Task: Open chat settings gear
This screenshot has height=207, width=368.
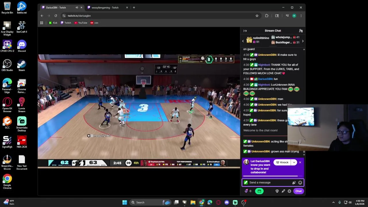Action: [x=290, y=191]
